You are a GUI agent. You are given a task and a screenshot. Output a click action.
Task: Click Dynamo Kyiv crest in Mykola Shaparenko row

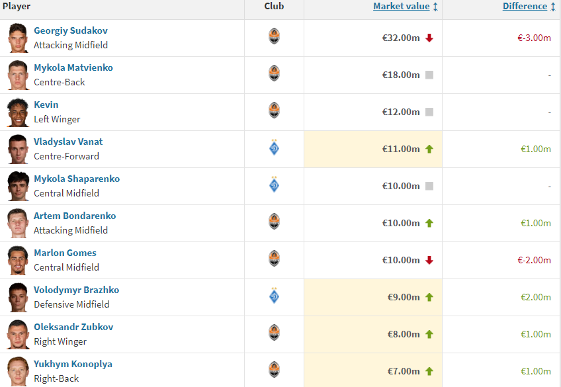tap(274, 185)
